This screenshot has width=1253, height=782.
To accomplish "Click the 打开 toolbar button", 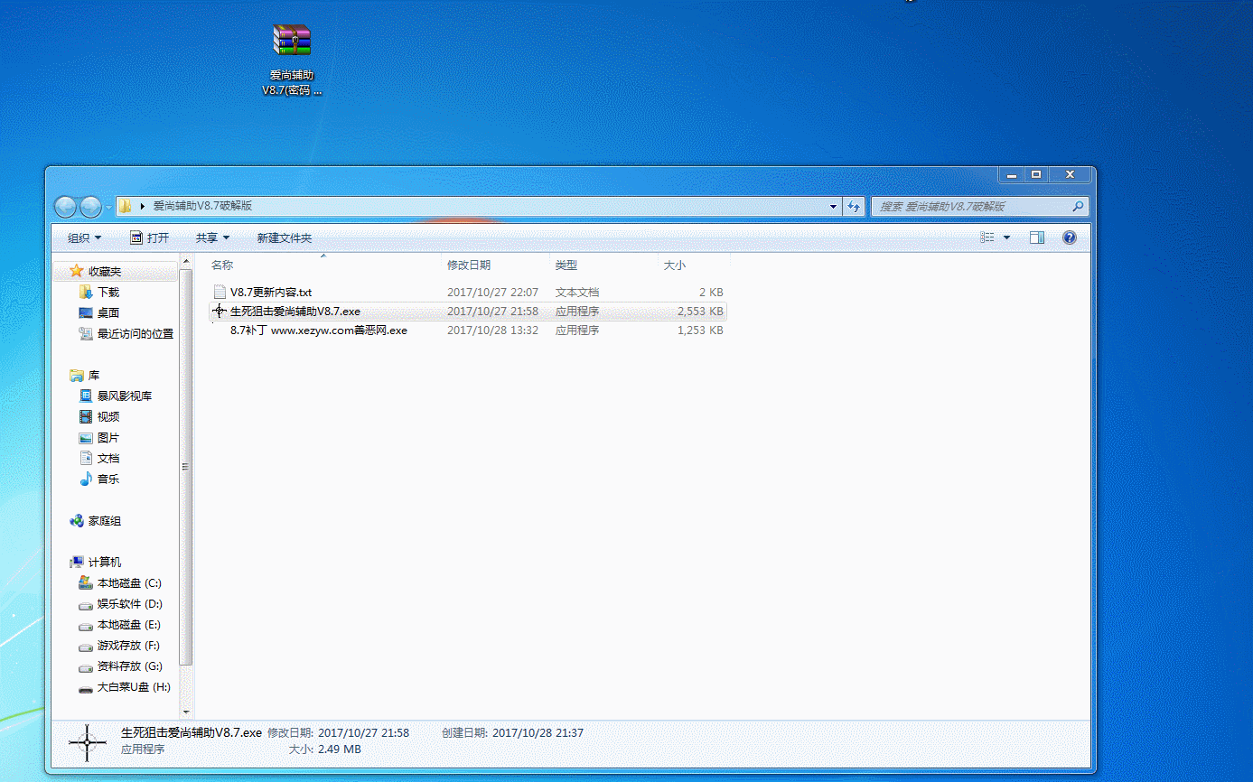I will (150, 237).
